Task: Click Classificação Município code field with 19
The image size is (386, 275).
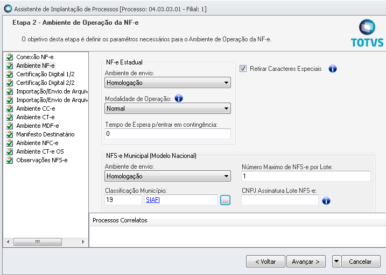Action: tap(123, 200)
